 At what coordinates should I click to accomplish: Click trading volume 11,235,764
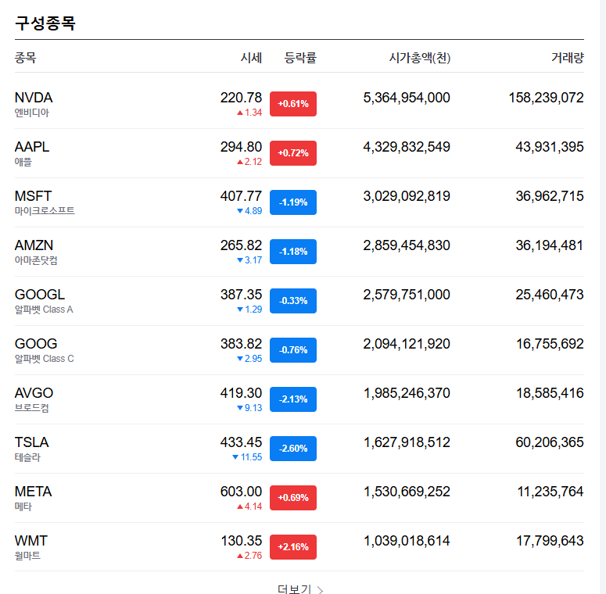550,492
